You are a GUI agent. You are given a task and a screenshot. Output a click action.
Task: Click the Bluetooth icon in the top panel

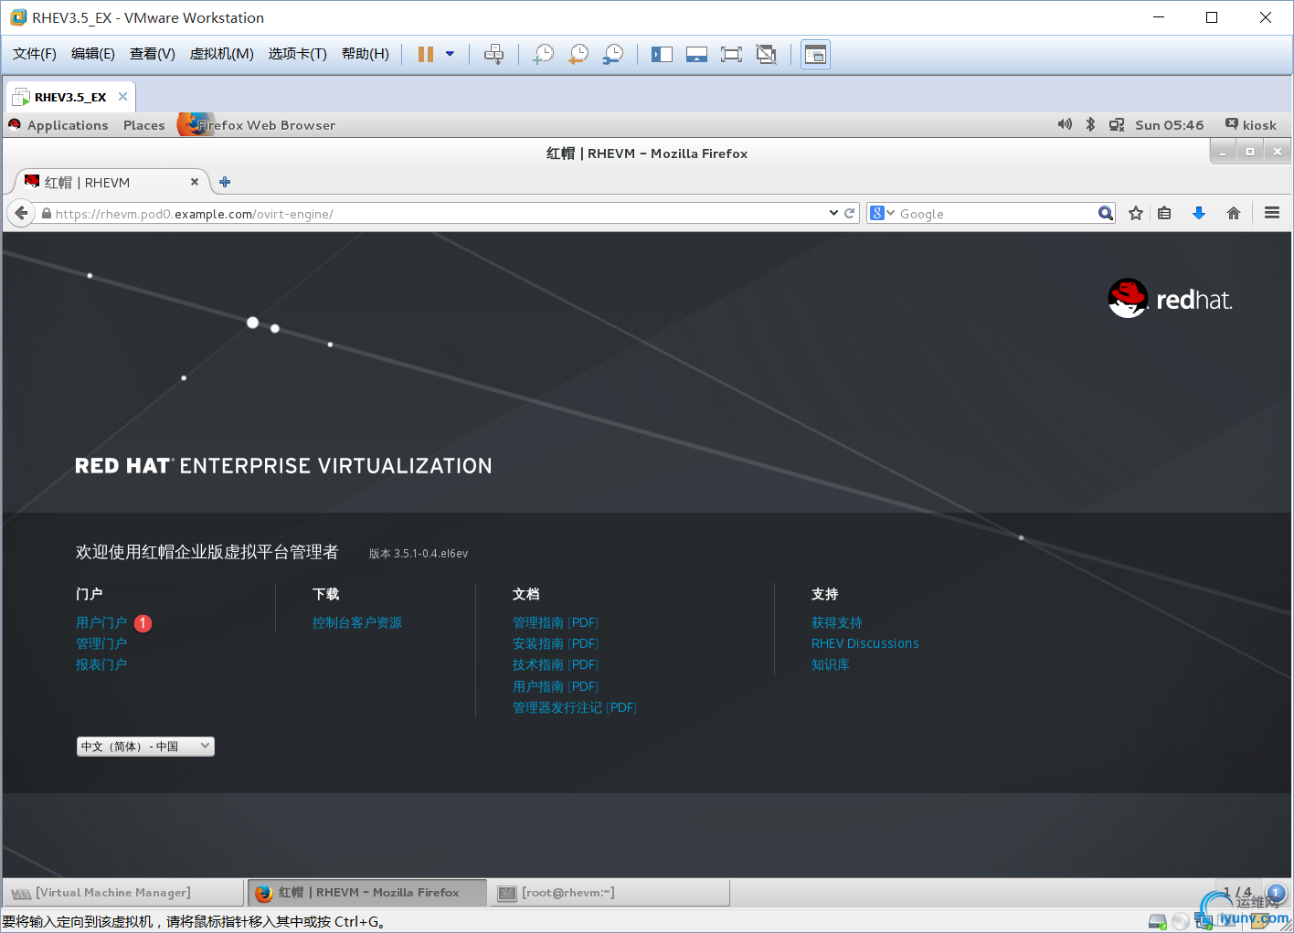(1090, 124)
